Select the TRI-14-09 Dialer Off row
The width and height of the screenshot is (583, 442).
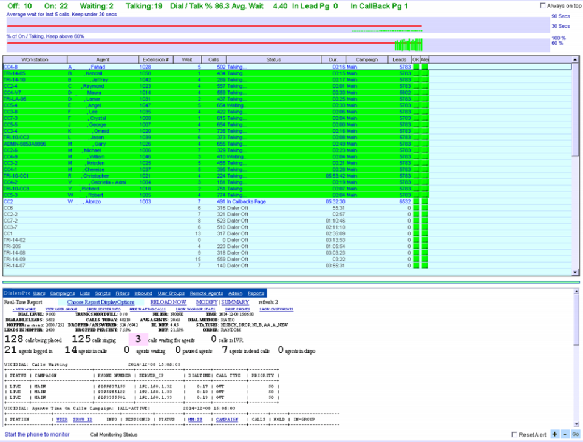[x=287, y=259]
